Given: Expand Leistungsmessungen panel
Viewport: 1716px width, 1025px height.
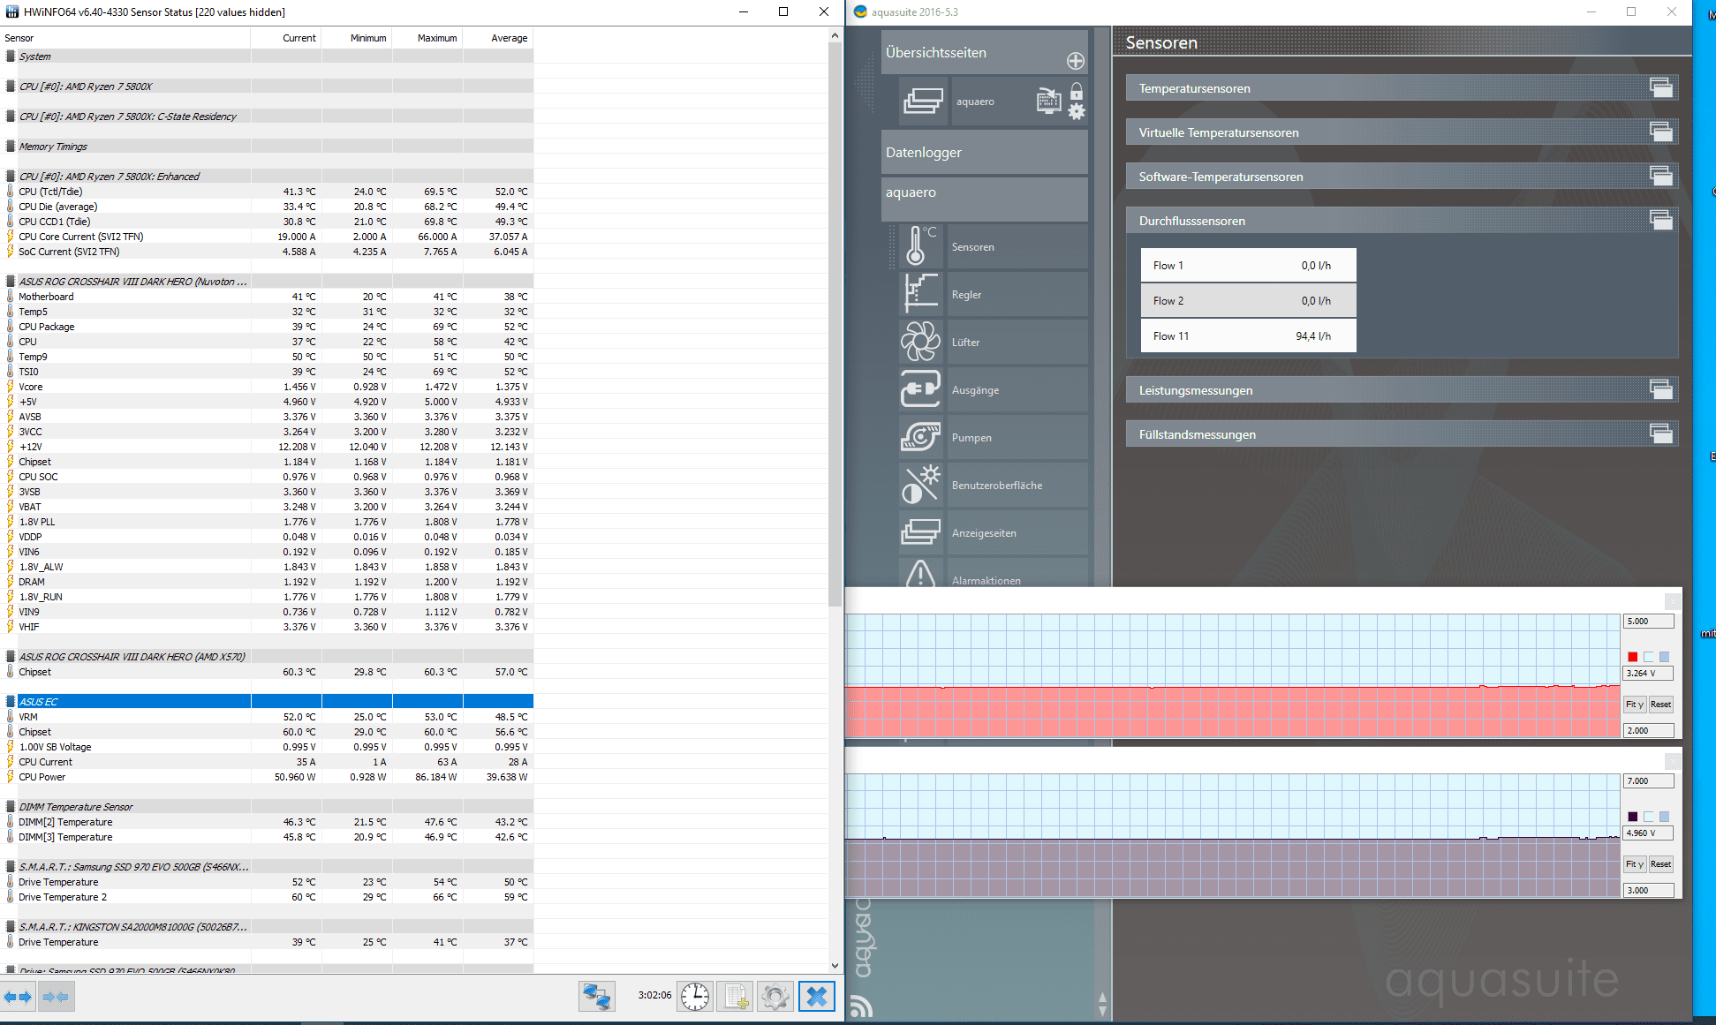Looking at the screenshot, I should 1660,389.
